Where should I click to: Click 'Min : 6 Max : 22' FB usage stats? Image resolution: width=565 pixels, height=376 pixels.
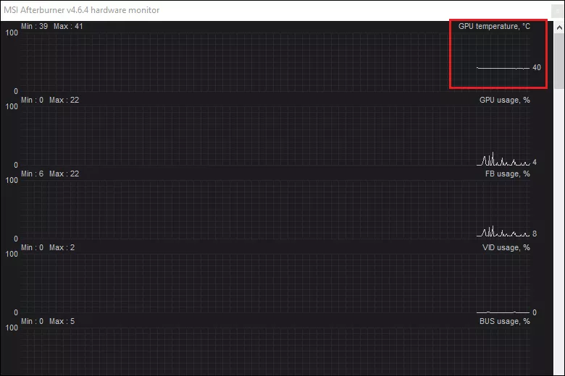[50, 174]
